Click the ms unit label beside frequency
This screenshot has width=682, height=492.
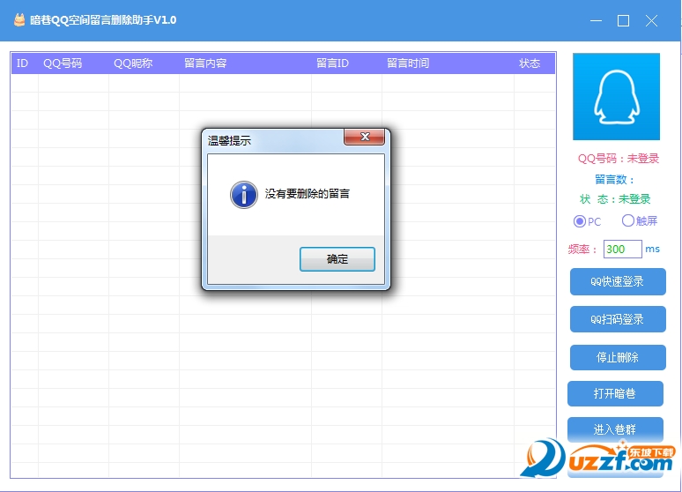[652, 249]
